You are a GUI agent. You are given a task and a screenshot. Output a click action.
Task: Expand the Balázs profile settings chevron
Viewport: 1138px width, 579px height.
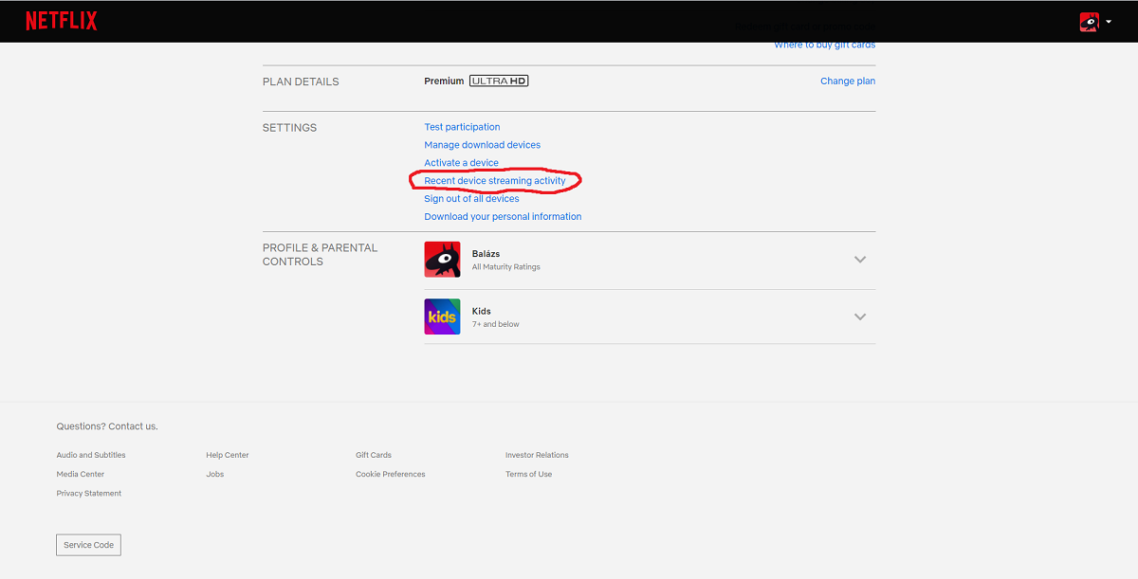pos(859,260)
